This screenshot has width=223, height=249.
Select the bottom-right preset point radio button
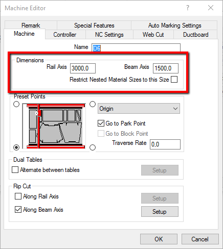pyautogui.click(x=93, y=147)
